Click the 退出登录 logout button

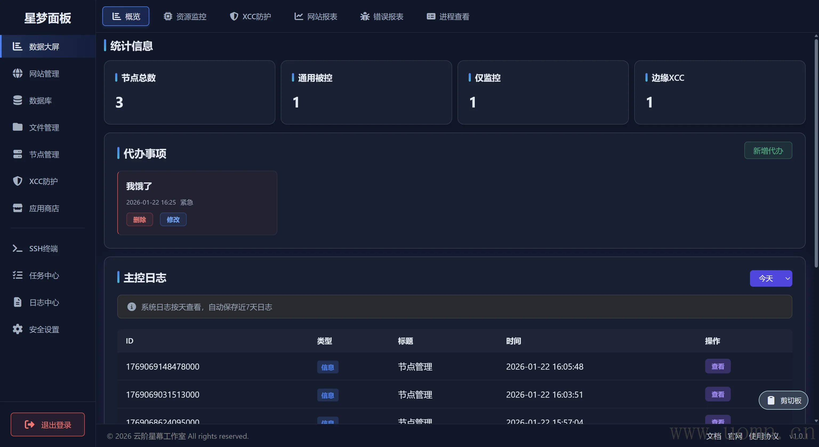click(x=48, y=424)
